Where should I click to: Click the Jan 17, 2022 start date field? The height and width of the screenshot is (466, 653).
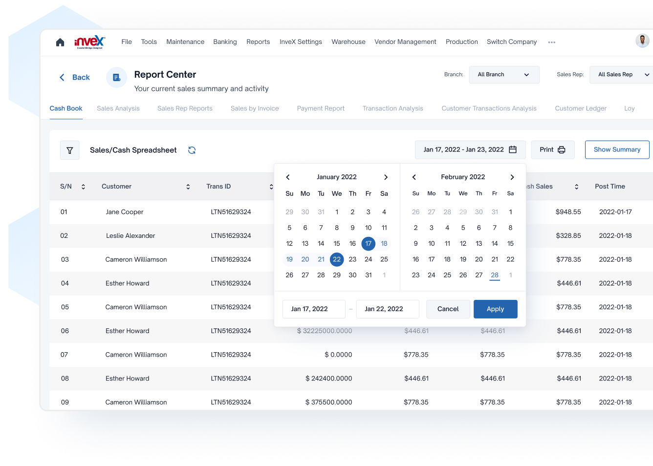pyautogui.click(x=314, y=309)
